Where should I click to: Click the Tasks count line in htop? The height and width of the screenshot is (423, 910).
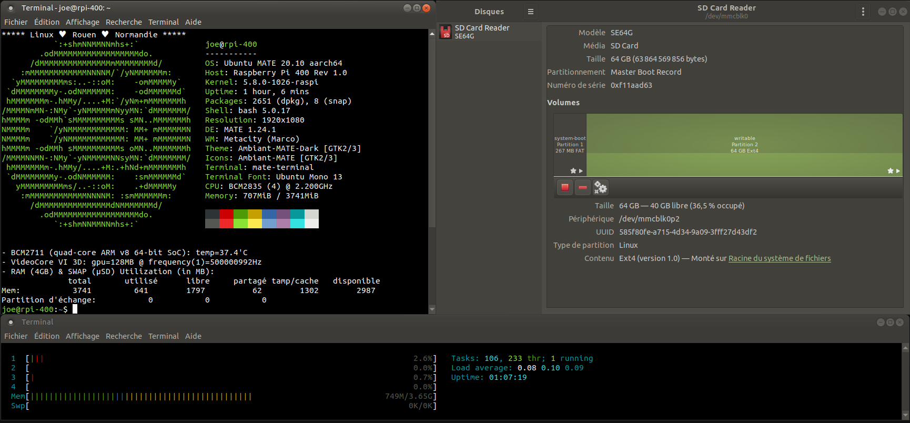click(522, 358)
